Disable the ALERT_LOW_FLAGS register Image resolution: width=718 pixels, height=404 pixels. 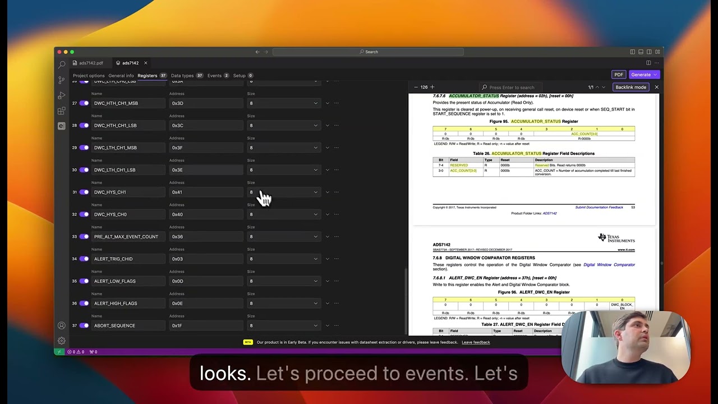tap(84, 281)
